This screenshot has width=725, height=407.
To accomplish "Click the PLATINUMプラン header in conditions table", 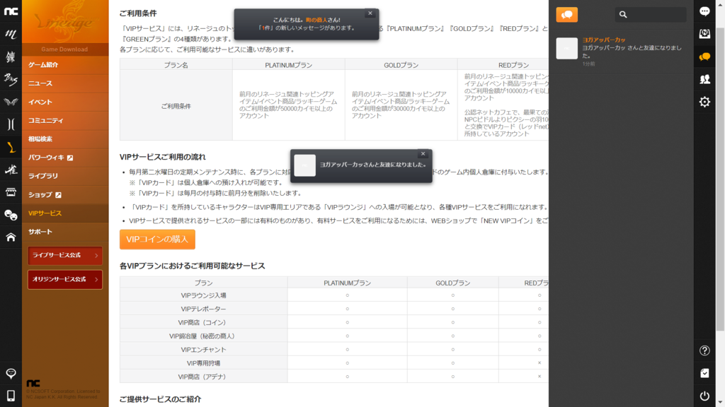I will (x=289, y=65).
